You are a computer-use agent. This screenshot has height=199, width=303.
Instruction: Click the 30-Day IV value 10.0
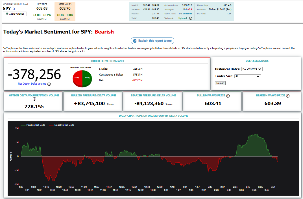[185, 9]
